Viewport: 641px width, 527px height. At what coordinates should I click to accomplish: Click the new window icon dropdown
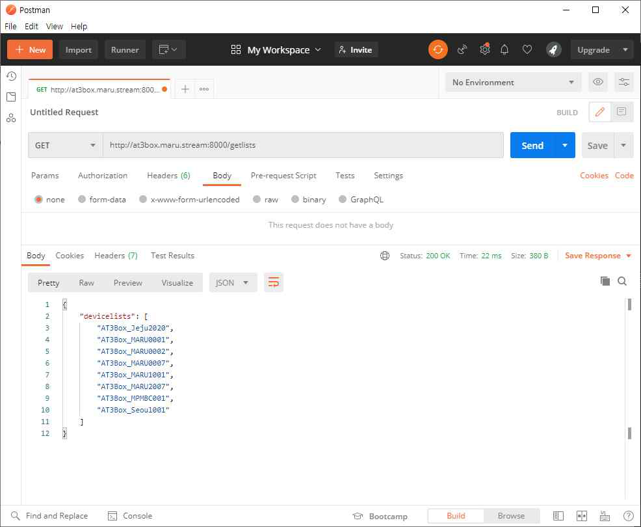pyautogui.click(x=168, y=50)
